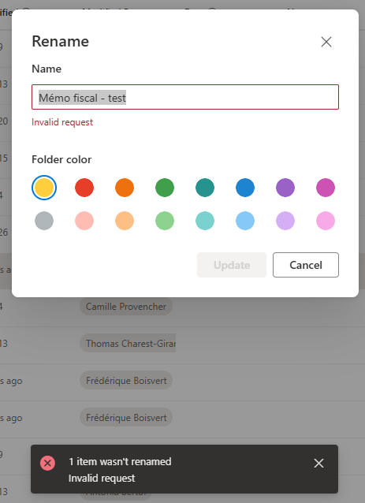Click the red error icon in notification
This screenshot has width=365, height=503.
pos(47,463)
